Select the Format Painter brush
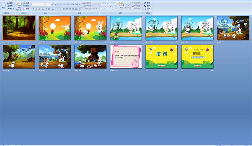The height and width of the screenshot is (146, 252). coord(8,9)
